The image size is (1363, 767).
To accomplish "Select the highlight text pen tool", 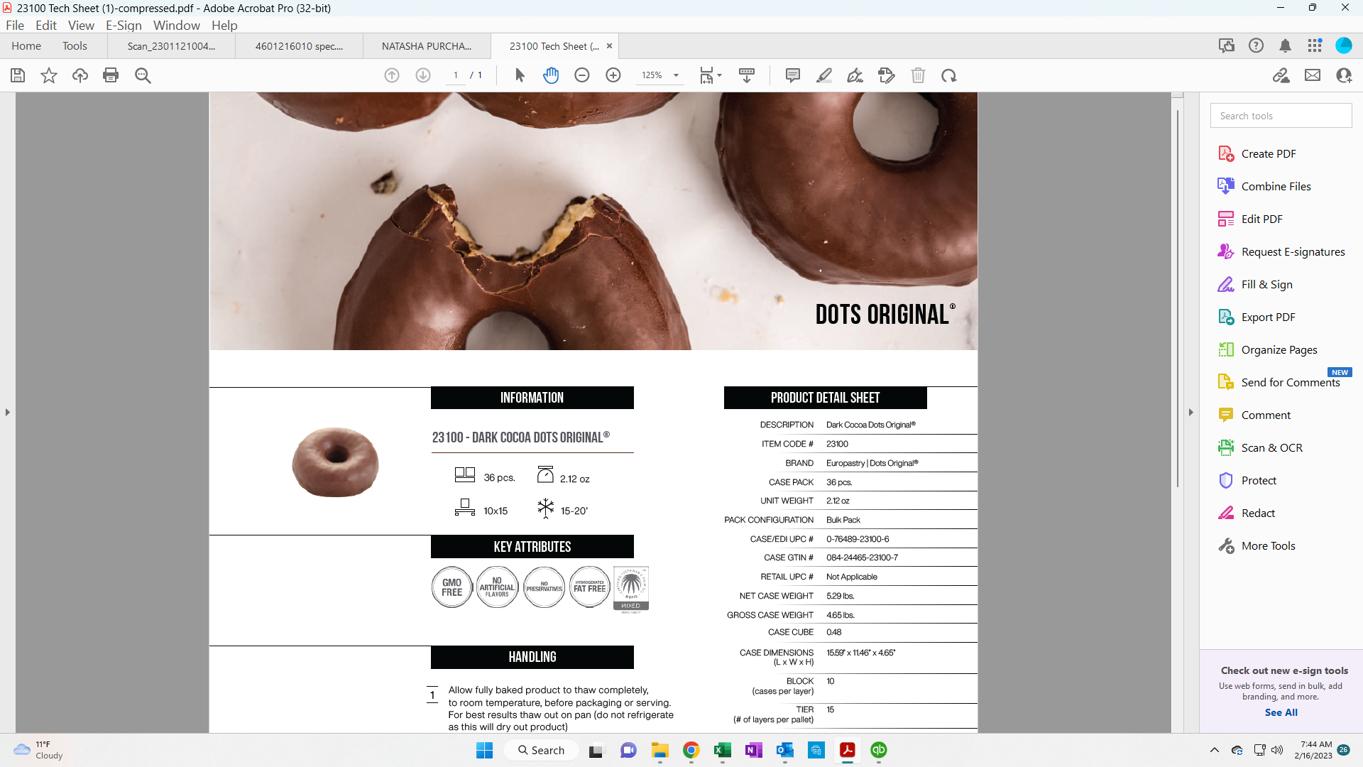I will click(824, 75).
